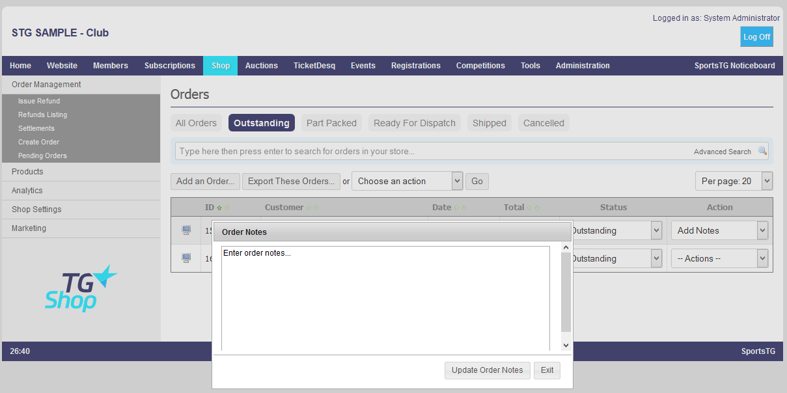Sort Date column ascending arrow
This screenshot has width=787, height=393.
click(x=456, y=208)
